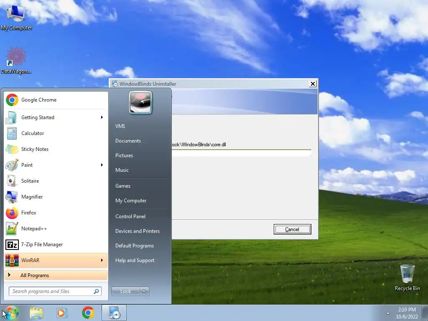Click the taskbar clock showing 2:10 PM
The width and height of the screenshot is (428, 321).
[x=407, y=313]
